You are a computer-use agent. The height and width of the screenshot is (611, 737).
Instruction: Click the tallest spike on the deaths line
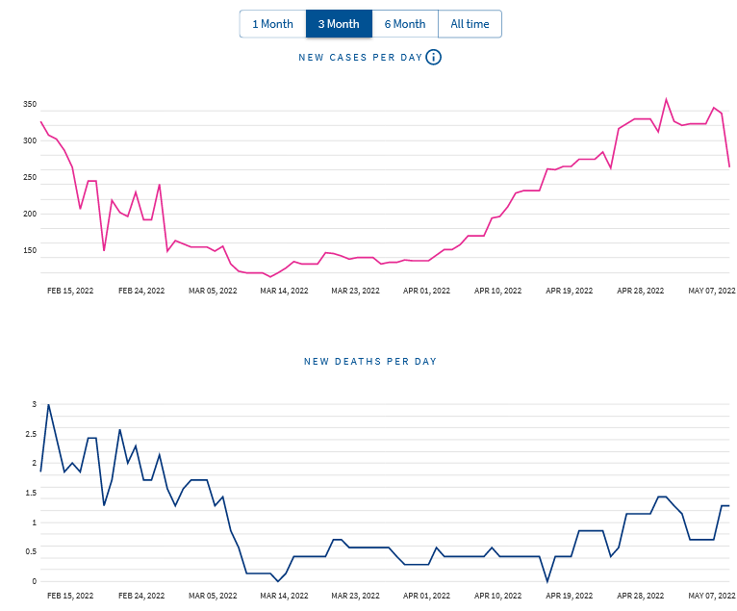pyautogui.click(x=48, y=405)
